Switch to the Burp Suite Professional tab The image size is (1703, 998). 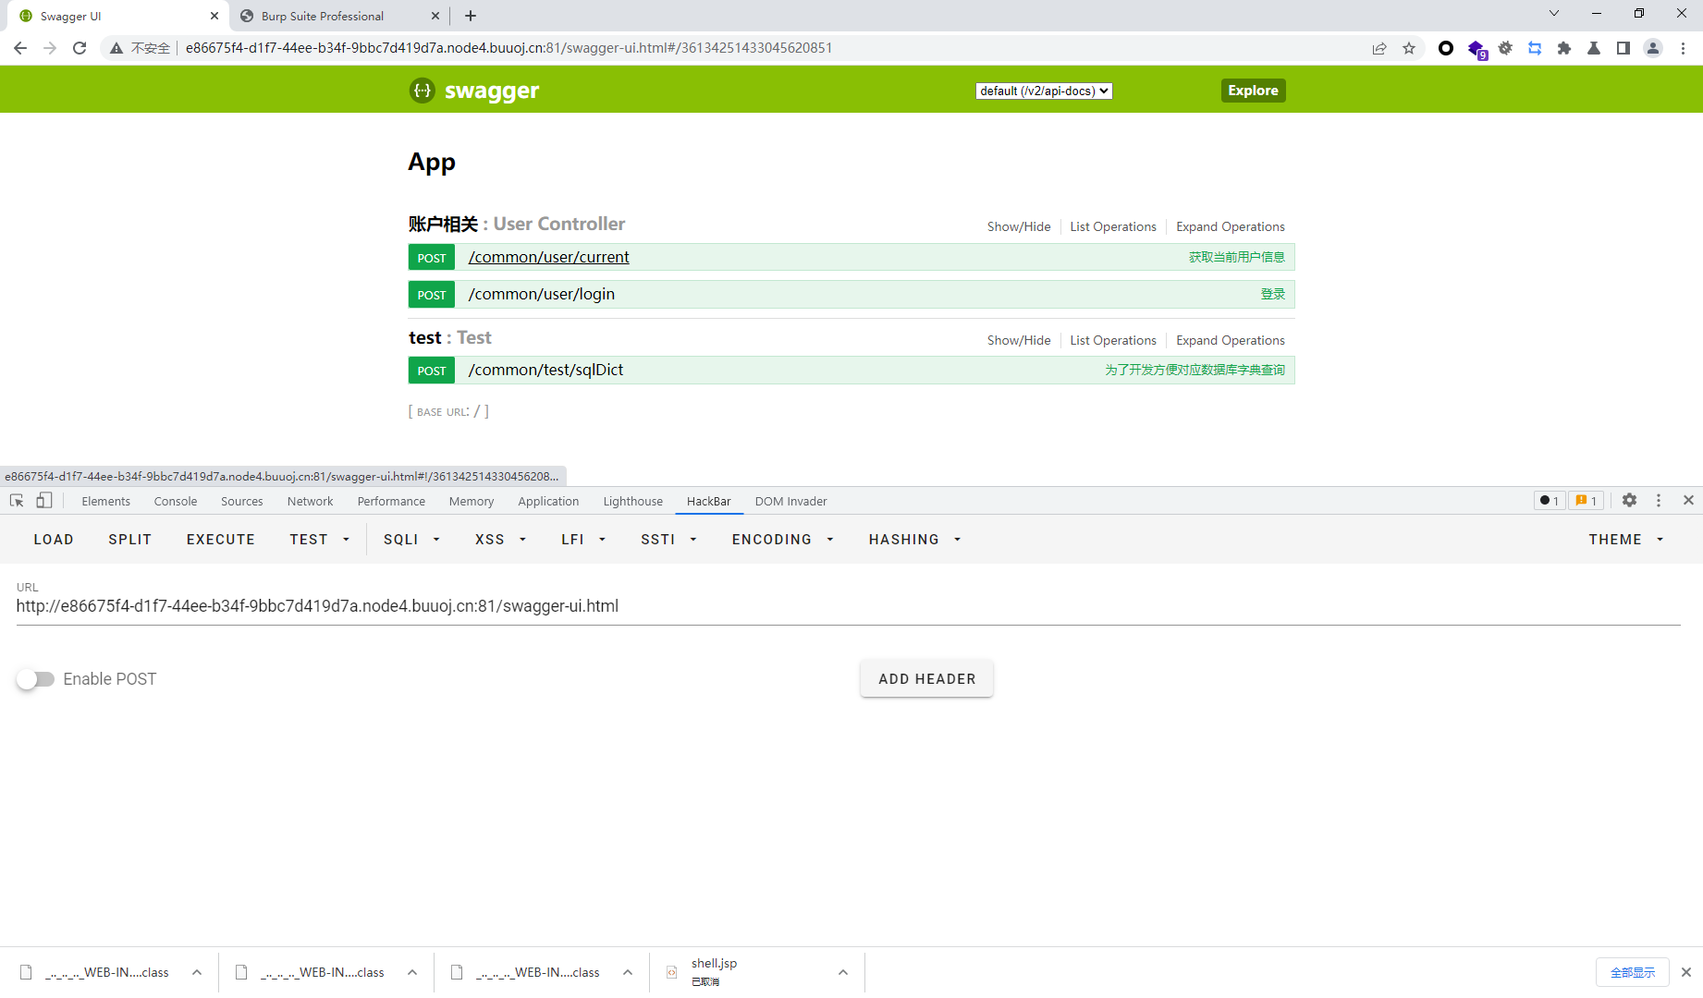[337, 16]
